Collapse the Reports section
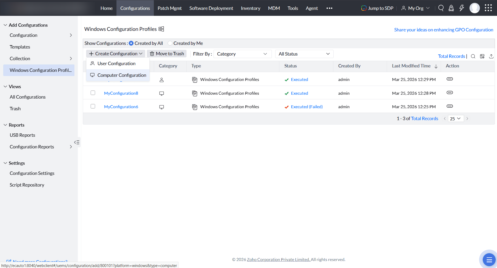 click(x=5, y=125)
